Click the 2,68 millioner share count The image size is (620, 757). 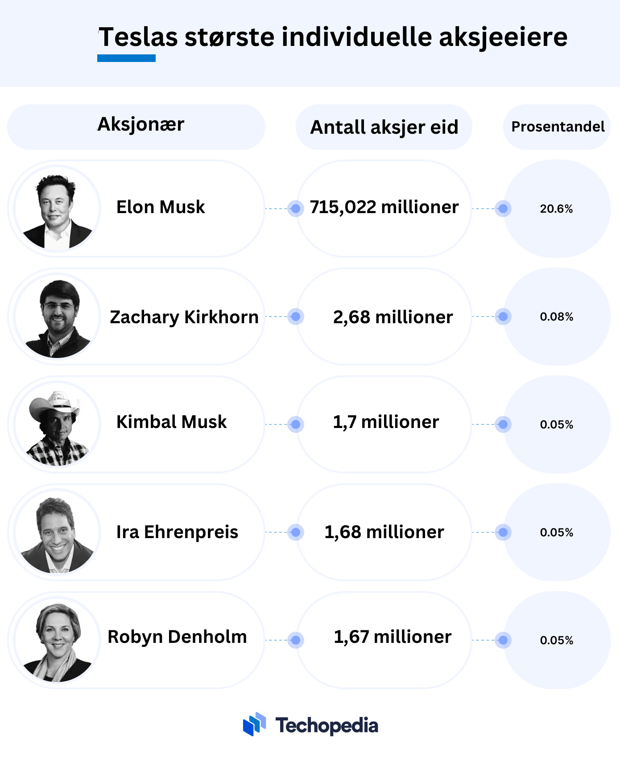pos(393,317)
